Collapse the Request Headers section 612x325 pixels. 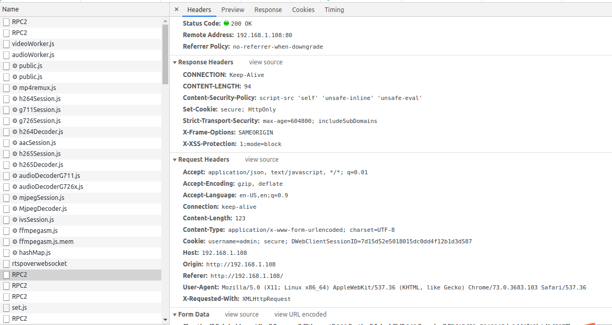pyautogui.click(x=175, y=159)
